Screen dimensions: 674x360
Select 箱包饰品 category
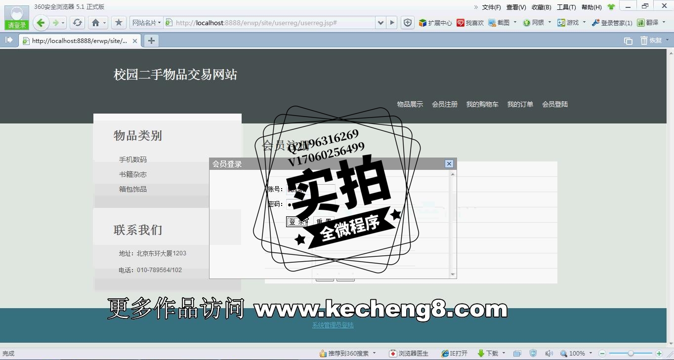(133, 189)
